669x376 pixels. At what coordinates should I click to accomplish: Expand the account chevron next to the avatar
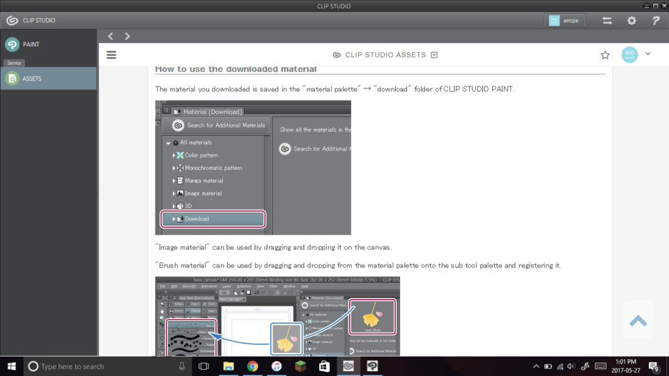[x=647, y=54]
